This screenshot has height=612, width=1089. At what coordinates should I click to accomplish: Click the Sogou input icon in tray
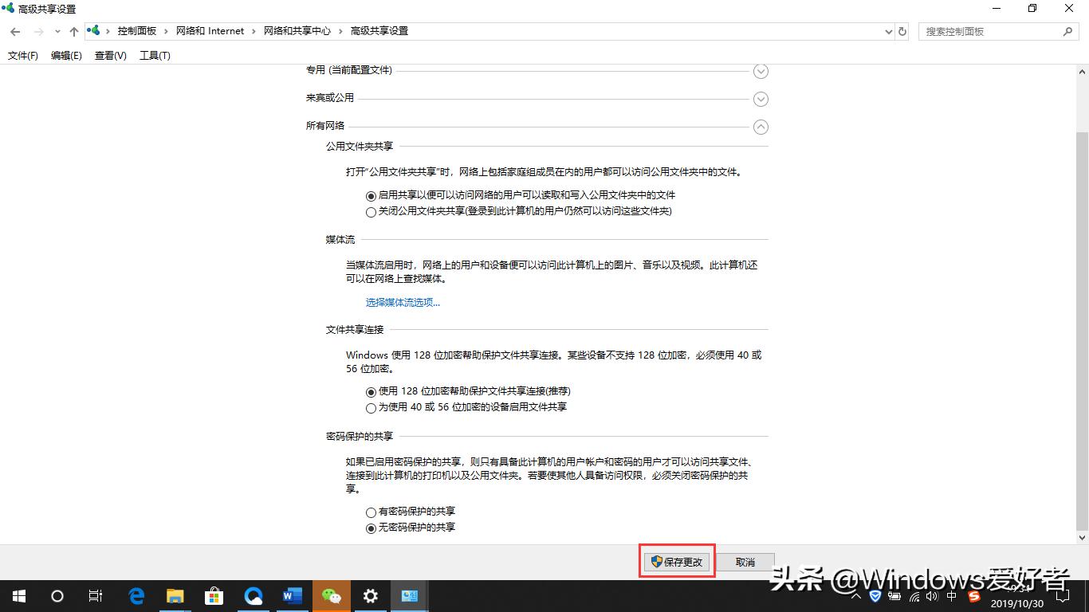coord(974,595)
